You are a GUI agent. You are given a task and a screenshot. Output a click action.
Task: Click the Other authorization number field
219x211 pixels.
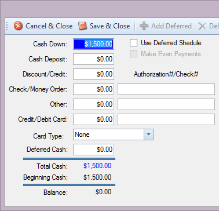pos(166,104)
